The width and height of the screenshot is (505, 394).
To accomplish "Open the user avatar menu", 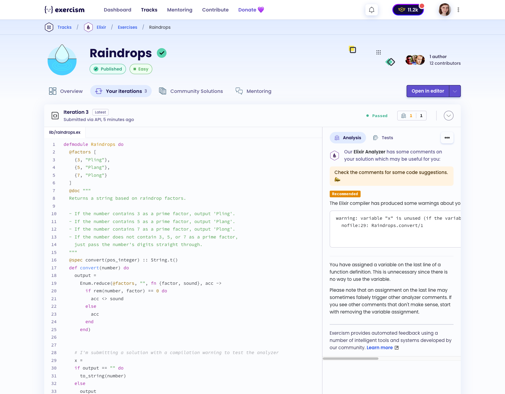I will coord(445,10).
